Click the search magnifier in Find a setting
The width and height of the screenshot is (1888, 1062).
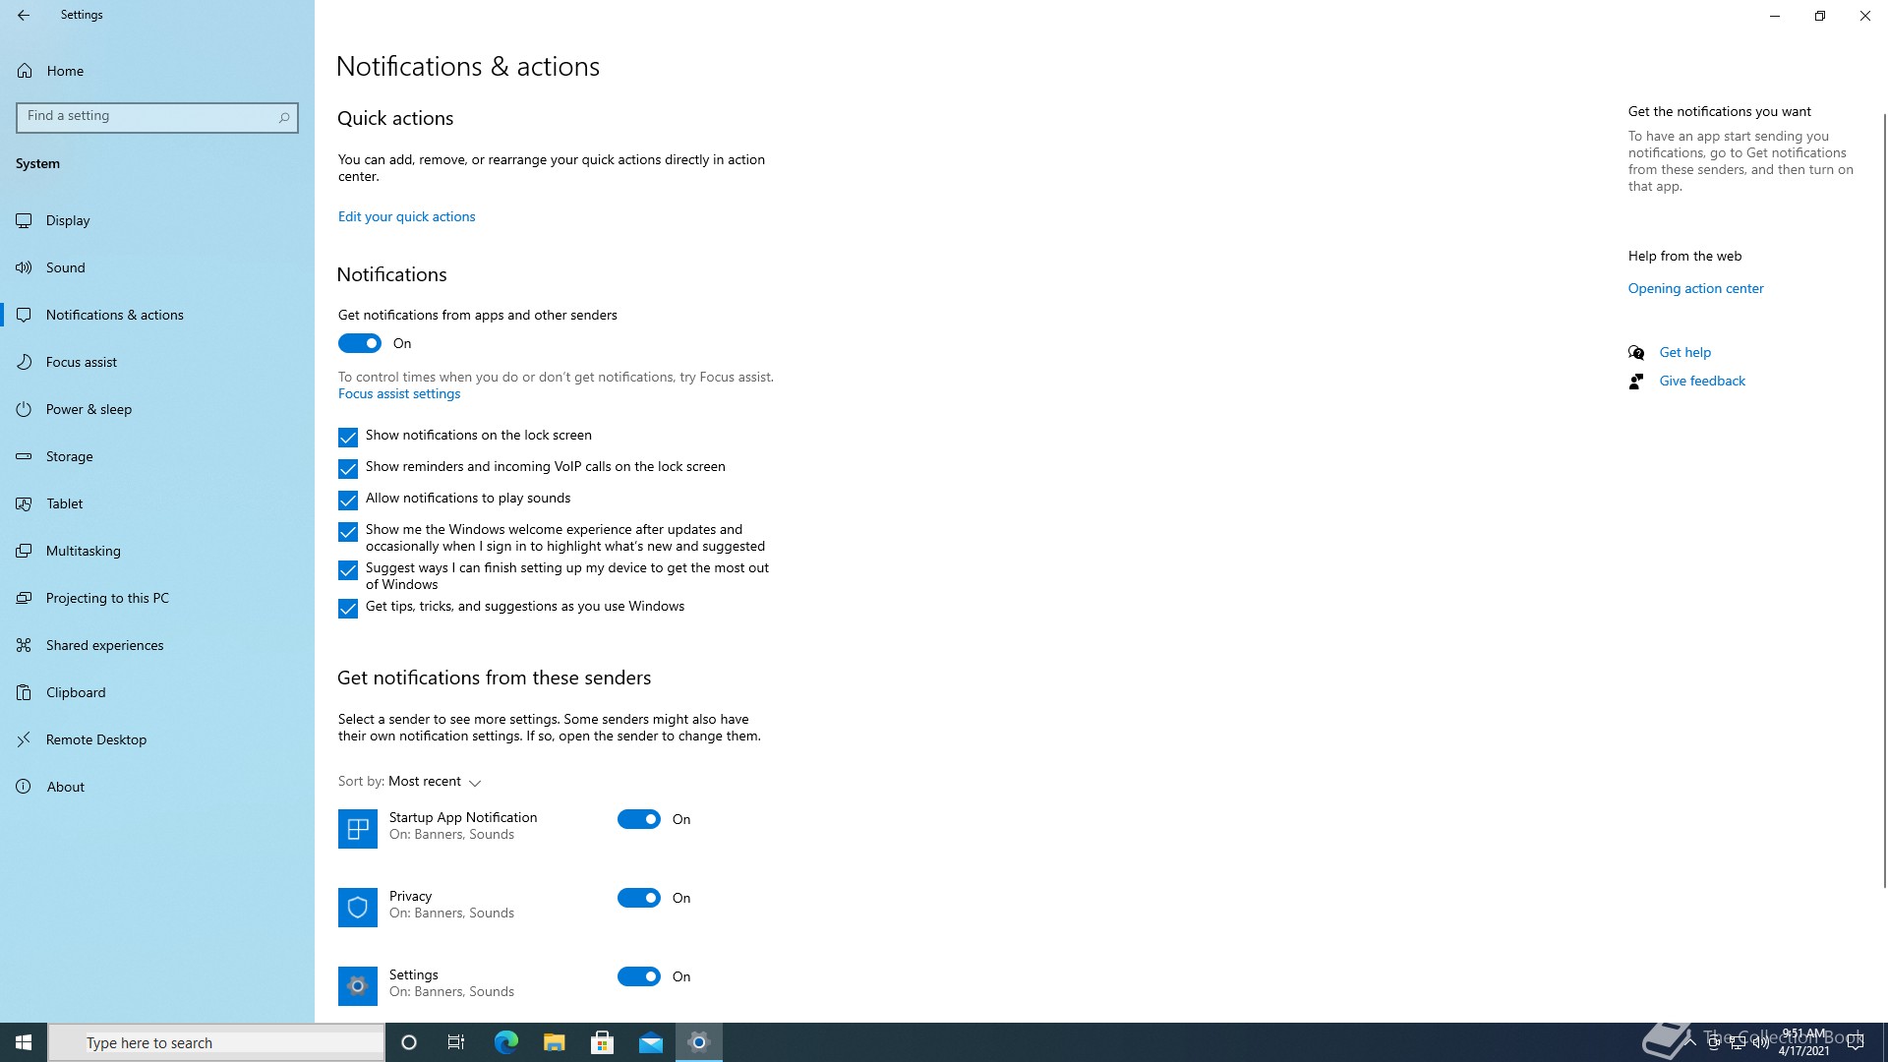(x=283, y=117)
